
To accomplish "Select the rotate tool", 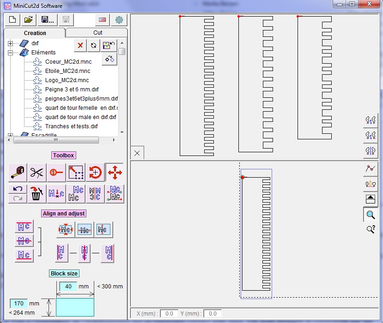I will [95, 173].
